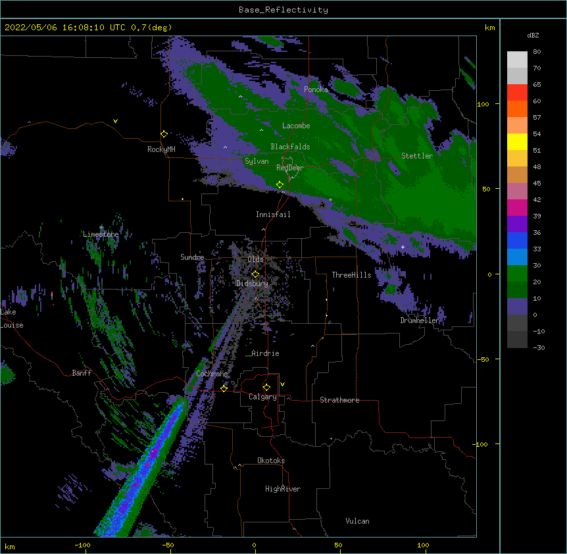Click the yellow V marker near Calgary
The height and width of the screenshot is (554, 567).
coord(282,384)
